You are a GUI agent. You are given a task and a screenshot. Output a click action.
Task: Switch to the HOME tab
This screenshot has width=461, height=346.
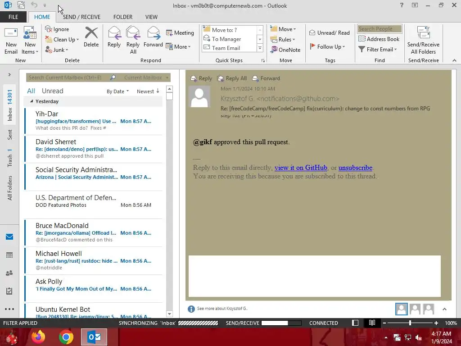[x=42, y=17]
